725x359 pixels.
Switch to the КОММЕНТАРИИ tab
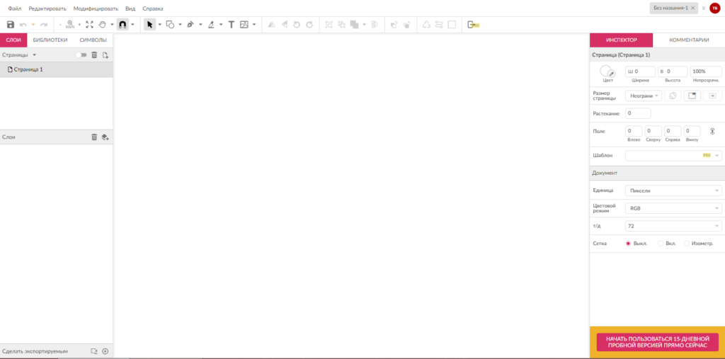click(x=689, y=40)
